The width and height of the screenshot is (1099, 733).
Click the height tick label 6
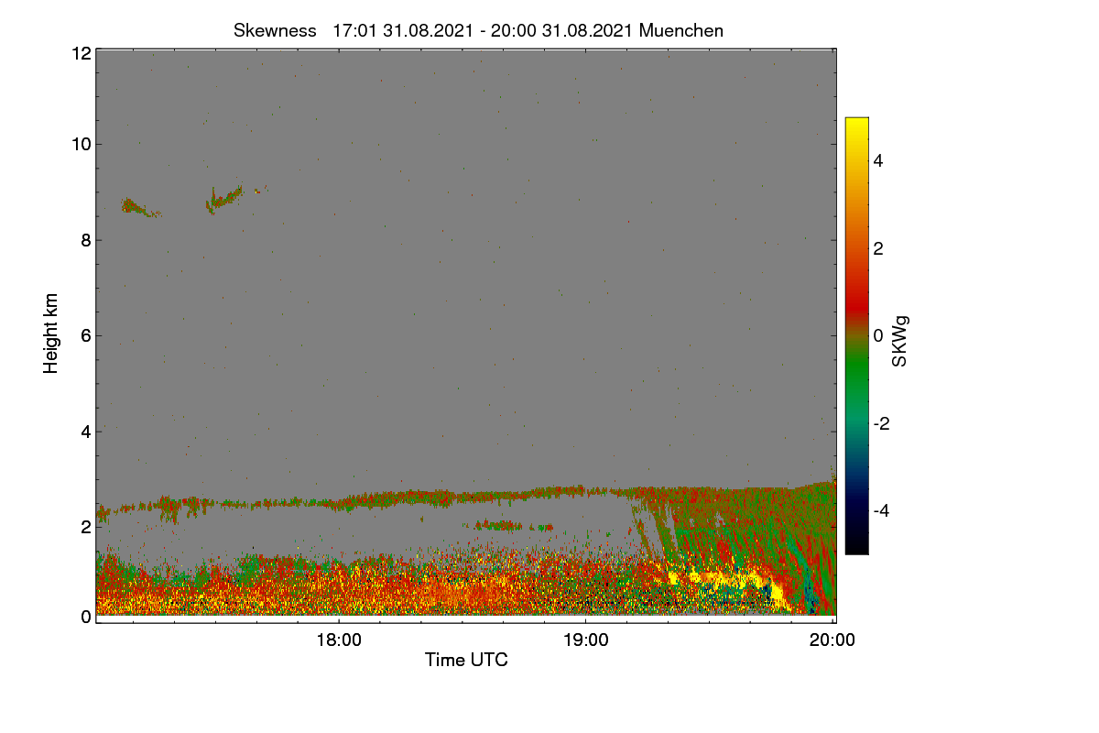point(85,335)
